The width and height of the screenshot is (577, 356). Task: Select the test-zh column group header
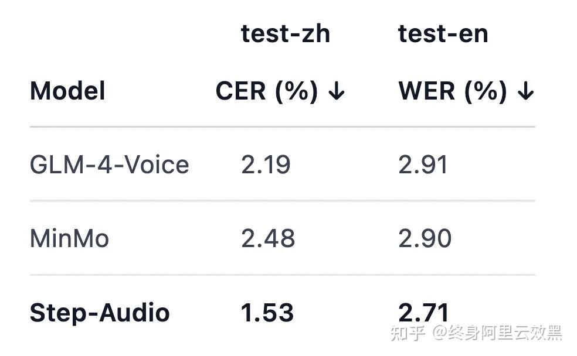[x=286, y=34]
